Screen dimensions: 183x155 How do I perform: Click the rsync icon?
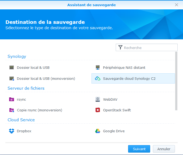[12, 100]
